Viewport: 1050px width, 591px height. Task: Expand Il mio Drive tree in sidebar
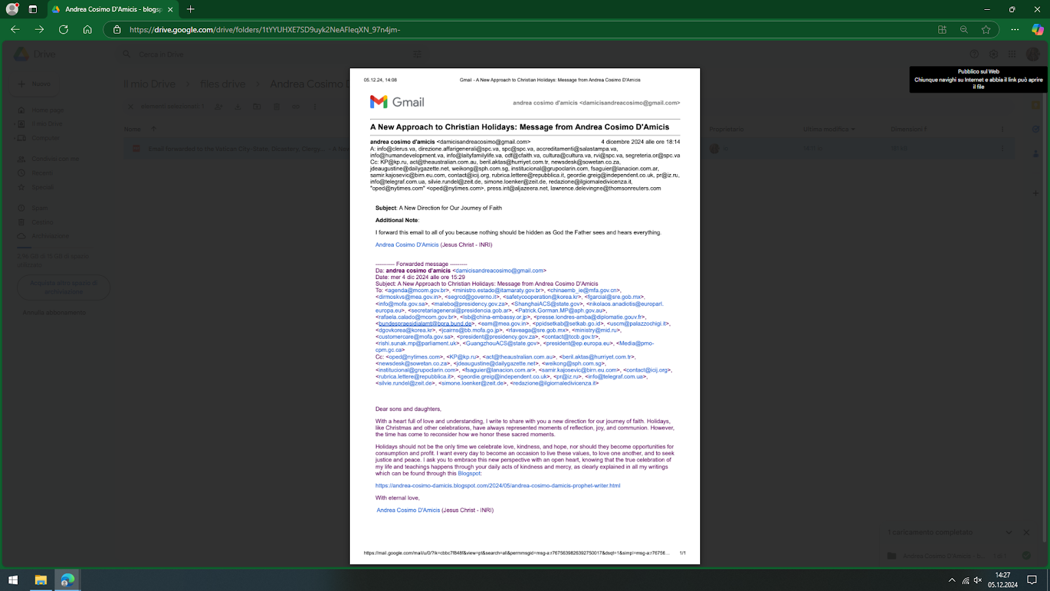pos(15,124)
